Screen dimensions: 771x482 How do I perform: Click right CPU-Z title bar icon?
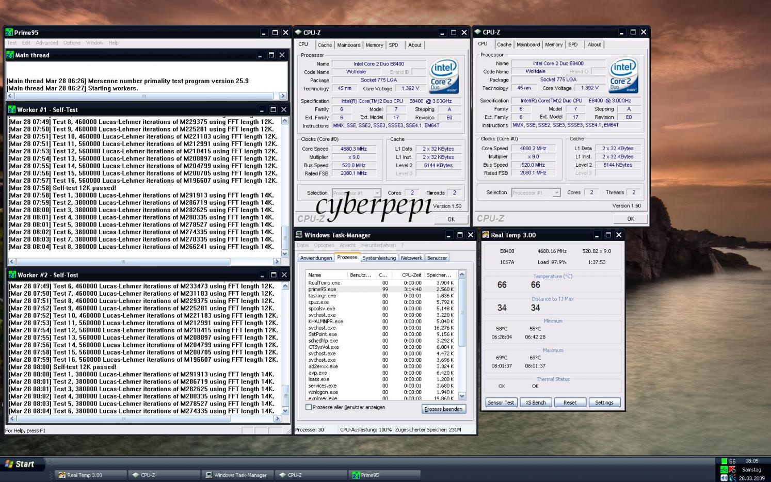click(x=478, y=31)
